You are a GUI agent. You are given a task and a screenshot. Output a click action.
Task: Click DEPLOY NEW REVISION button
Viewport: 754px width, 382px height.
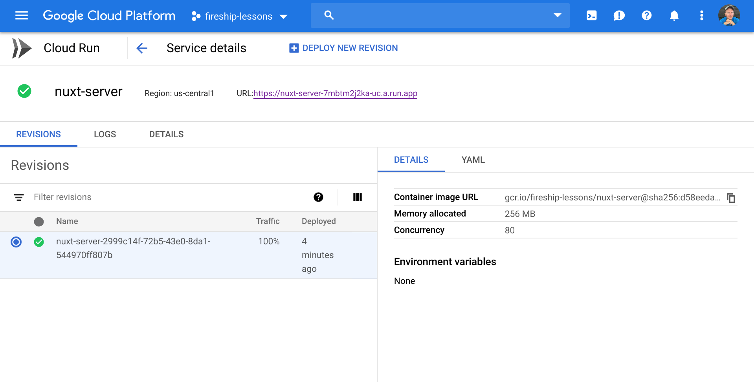click(343, 48)
